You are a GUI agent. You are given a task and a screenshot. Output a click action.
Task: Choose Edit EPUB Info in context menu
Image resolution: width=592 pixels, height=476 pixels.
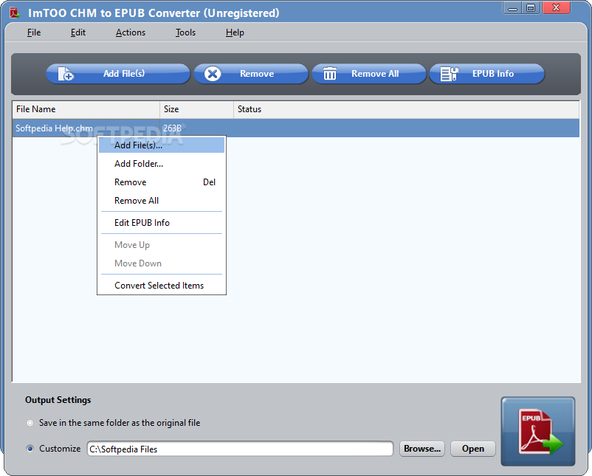click(x=162, y=223)
